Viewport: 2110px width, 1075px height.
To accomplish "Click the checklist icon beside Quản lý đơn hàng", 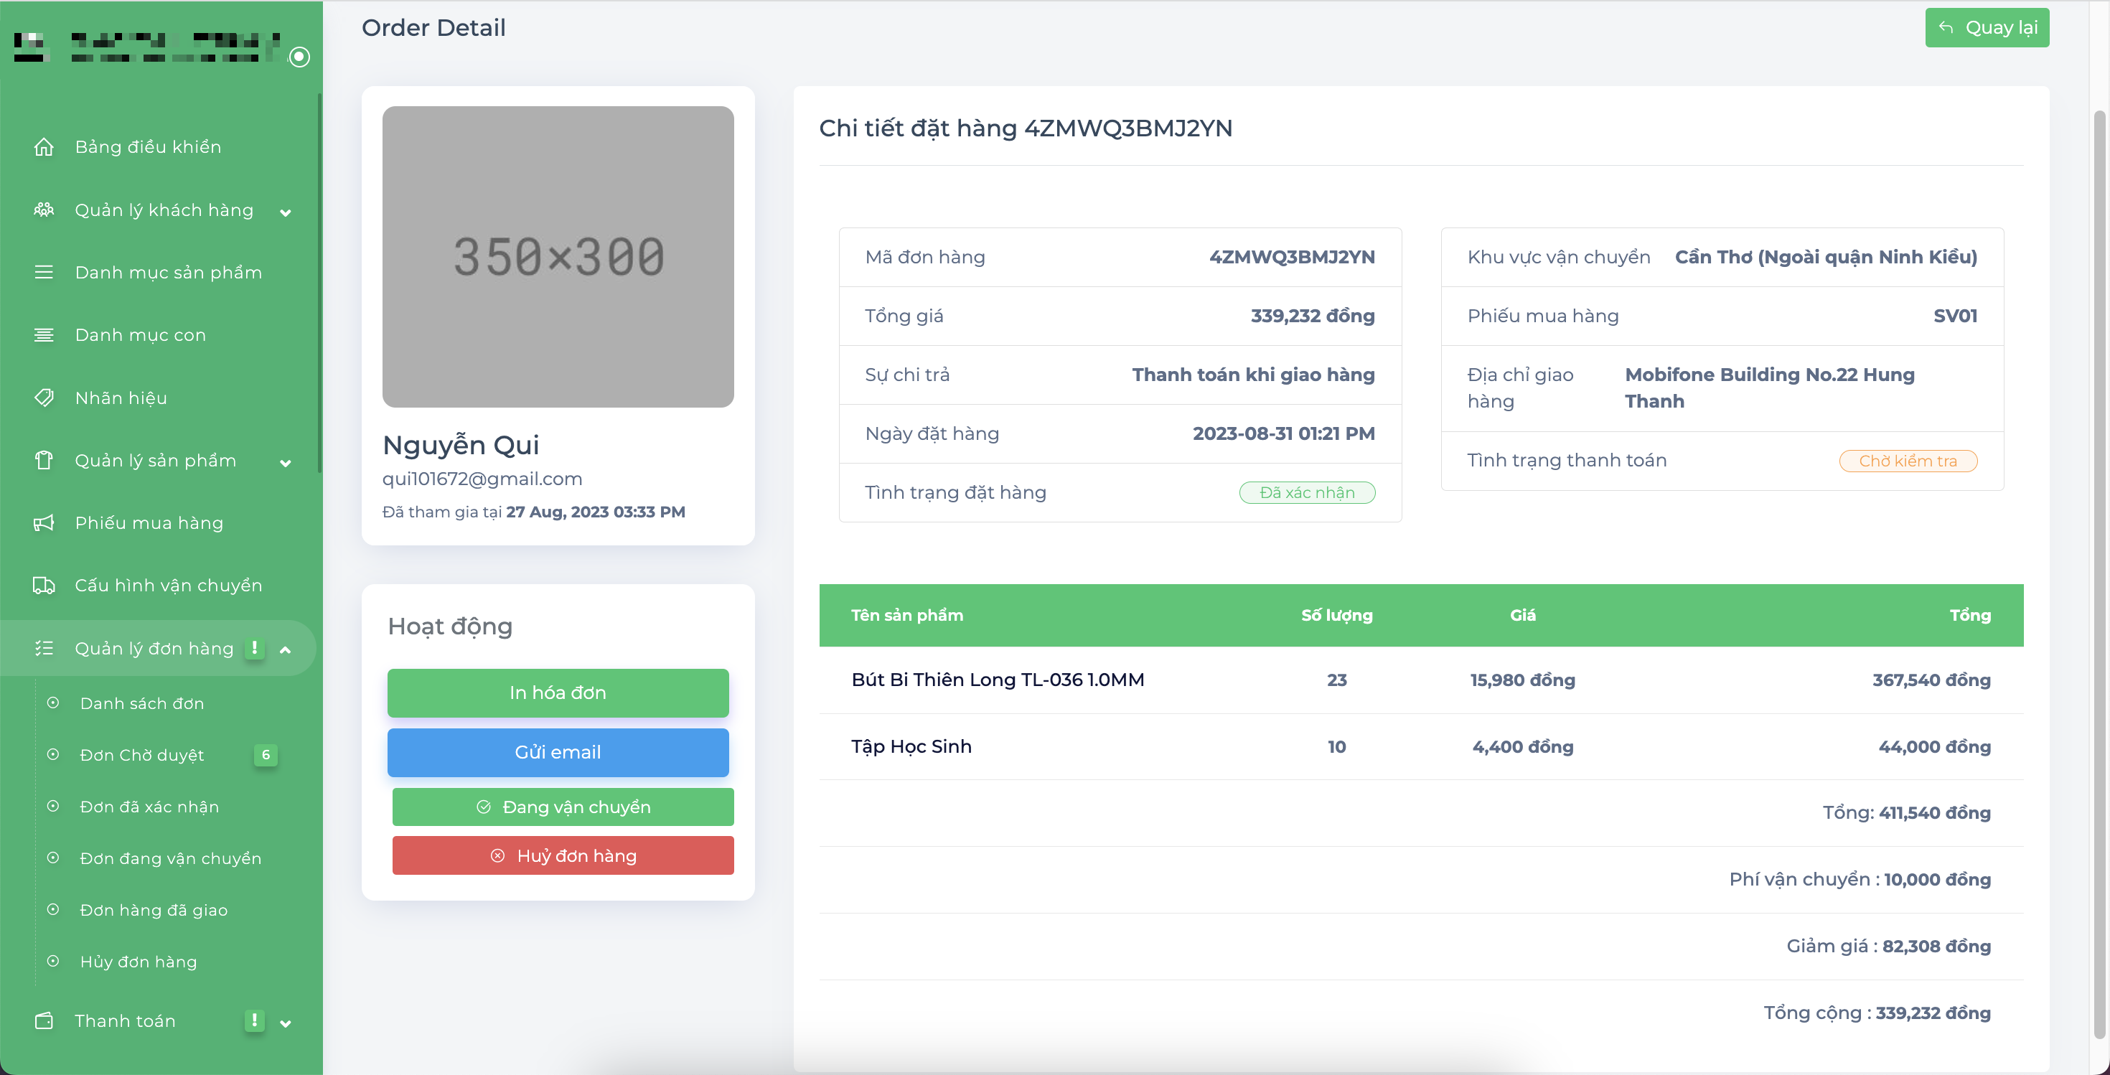I will 44,649.
